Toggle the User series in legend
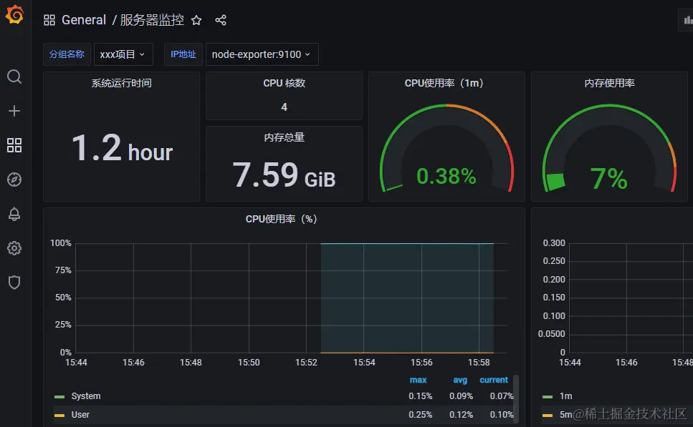This screenshot has width=693, height=427. click(x=80, y=415)
